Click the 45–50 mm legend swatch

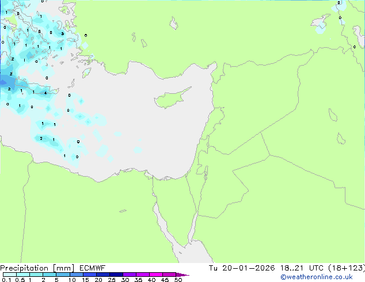pos(169,275)
